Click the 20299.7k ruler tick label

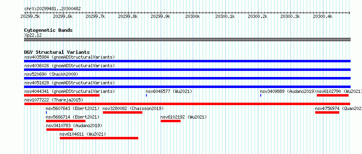point(95,16)
